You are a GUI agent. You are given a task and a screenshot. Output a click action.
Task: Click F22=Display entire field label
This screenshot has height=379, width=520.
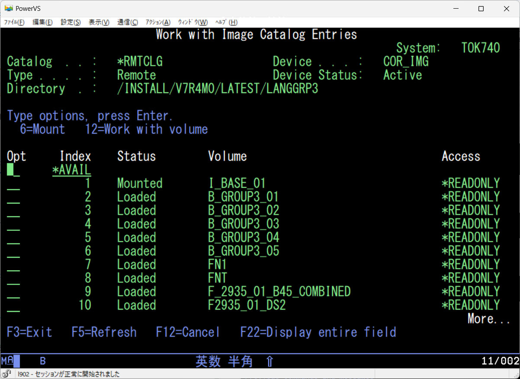click(318, 332)
